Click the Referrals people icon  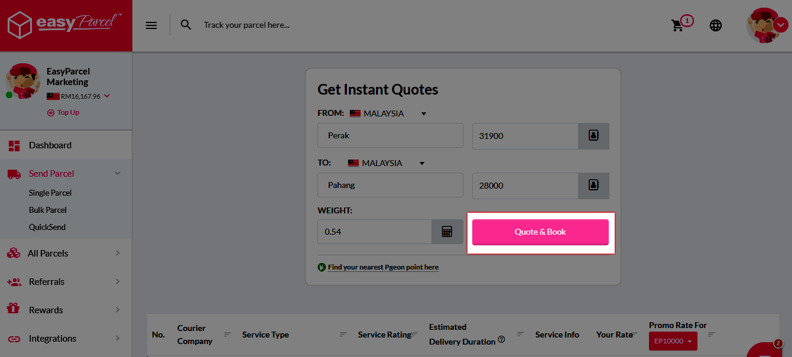(x=14, y=282)
